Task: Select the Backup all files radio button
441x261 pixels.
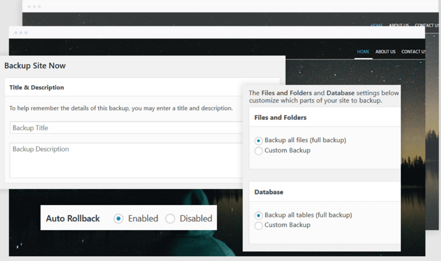Action: pos(258,141)
